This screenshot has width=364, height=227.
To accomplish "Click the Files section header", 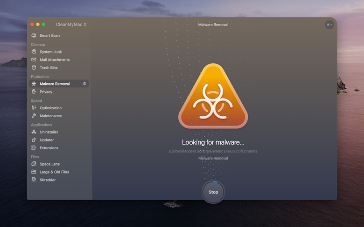I will 35,157.
